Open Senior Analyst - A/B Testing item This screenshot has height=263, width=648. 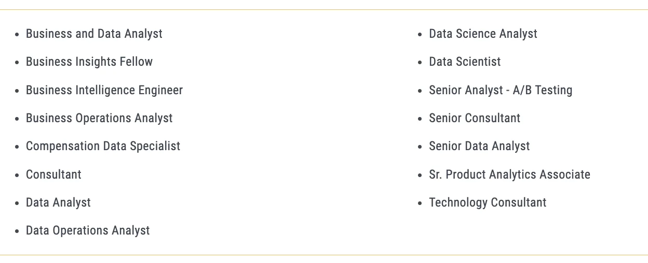tap(501, 90)
